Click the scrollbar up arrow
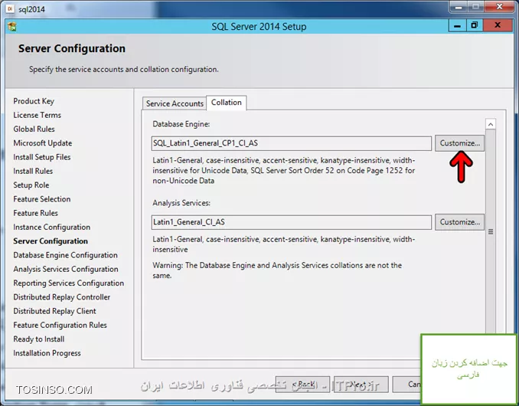The width and height of the screenshot is (519, 406). [x=491, y=124]
